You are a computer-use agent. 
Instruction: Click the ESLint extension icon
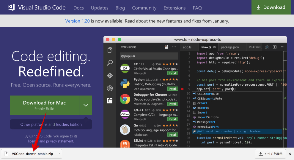(125, 144)
